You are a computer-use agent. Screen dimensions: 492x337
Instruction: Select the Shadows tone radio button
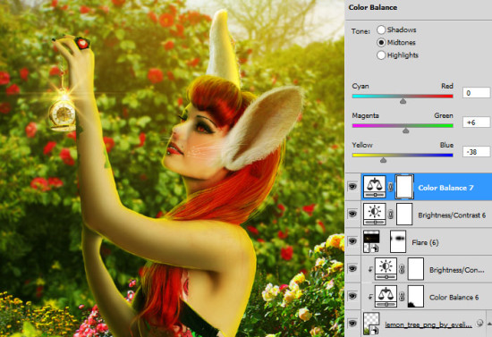point(381,29)
